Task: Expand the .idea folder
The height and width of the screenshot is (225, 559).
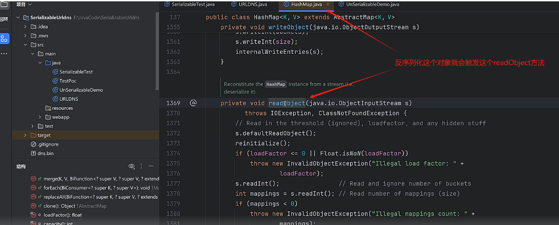Action: 26,26
